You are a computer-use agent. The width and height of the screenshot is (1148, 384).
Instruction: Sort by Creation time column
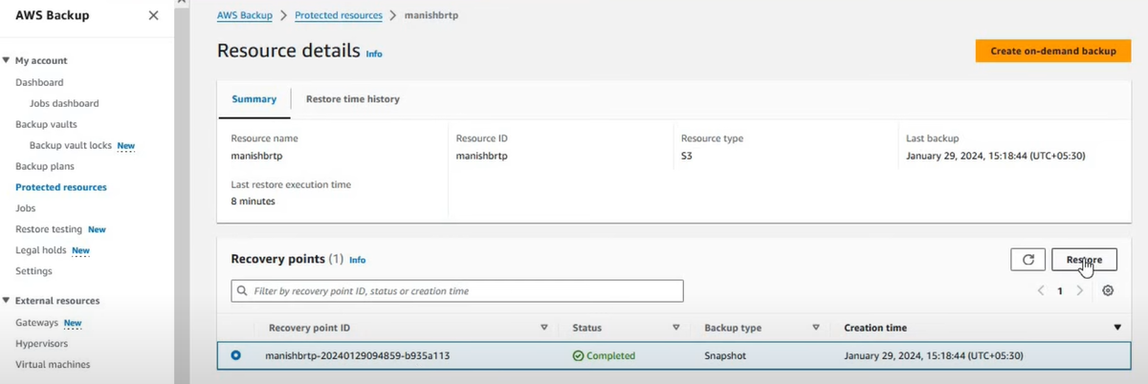(875, 328)
